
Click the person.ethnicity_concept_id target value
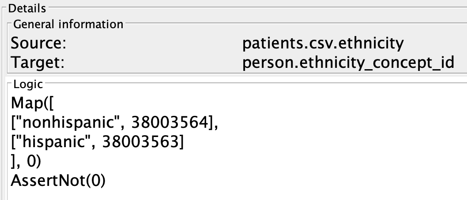(348, 63)
